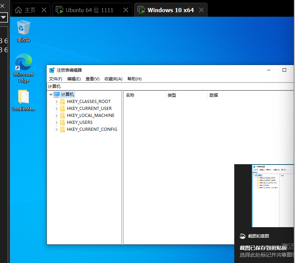Expand HKEY_CURRENT_USER node
Image resolution: width=307 pixels, height=263 pixels.
click(57, 109)
